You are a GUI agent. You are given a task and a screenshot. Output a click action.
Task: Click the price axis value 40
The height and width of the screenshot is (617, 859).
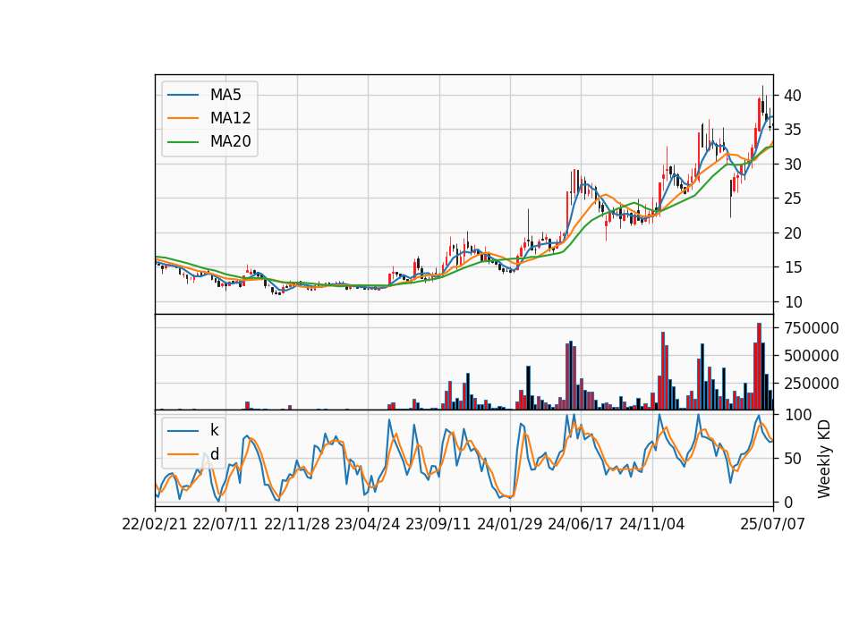792,96
